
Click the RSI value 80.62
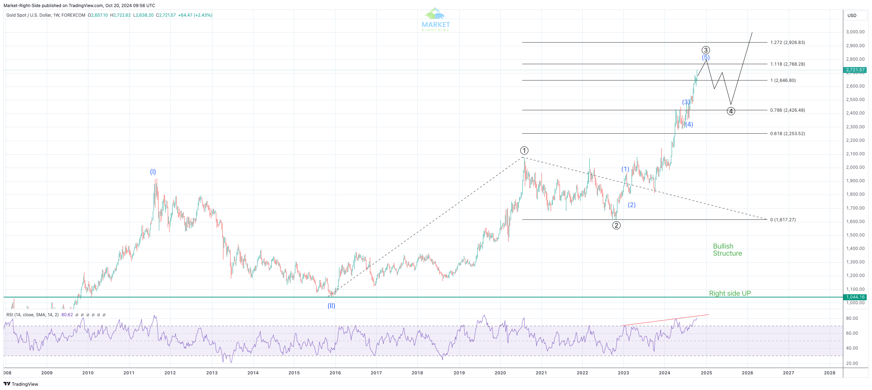tap(67, 315)
